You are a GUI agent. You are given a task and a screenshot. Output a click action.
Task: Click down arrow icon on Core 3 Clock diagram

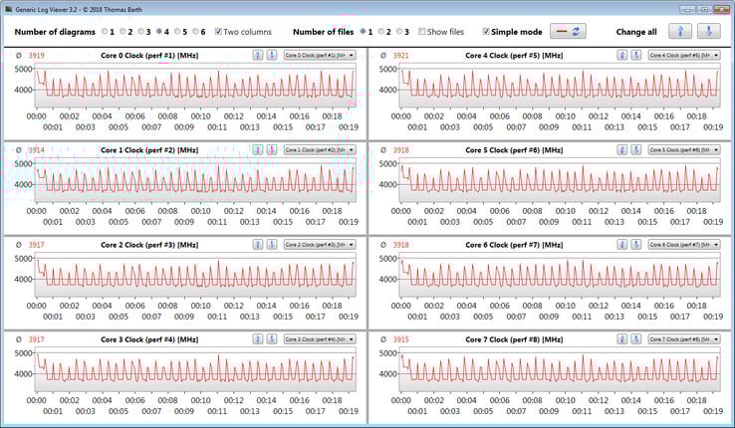[x=272, y=339]
